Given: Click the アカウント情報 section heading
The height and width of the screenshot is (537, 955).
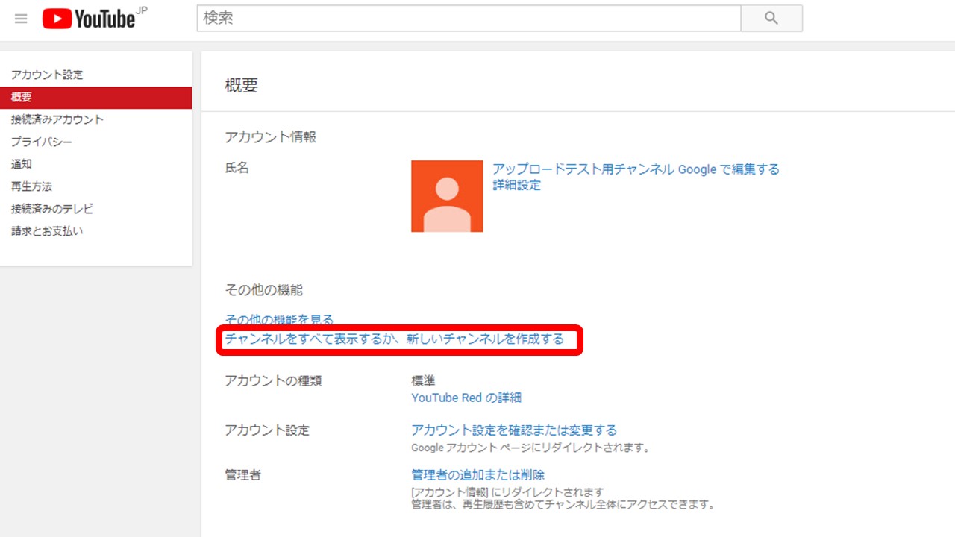Looking at the screenshot, I should pos(271,137).
